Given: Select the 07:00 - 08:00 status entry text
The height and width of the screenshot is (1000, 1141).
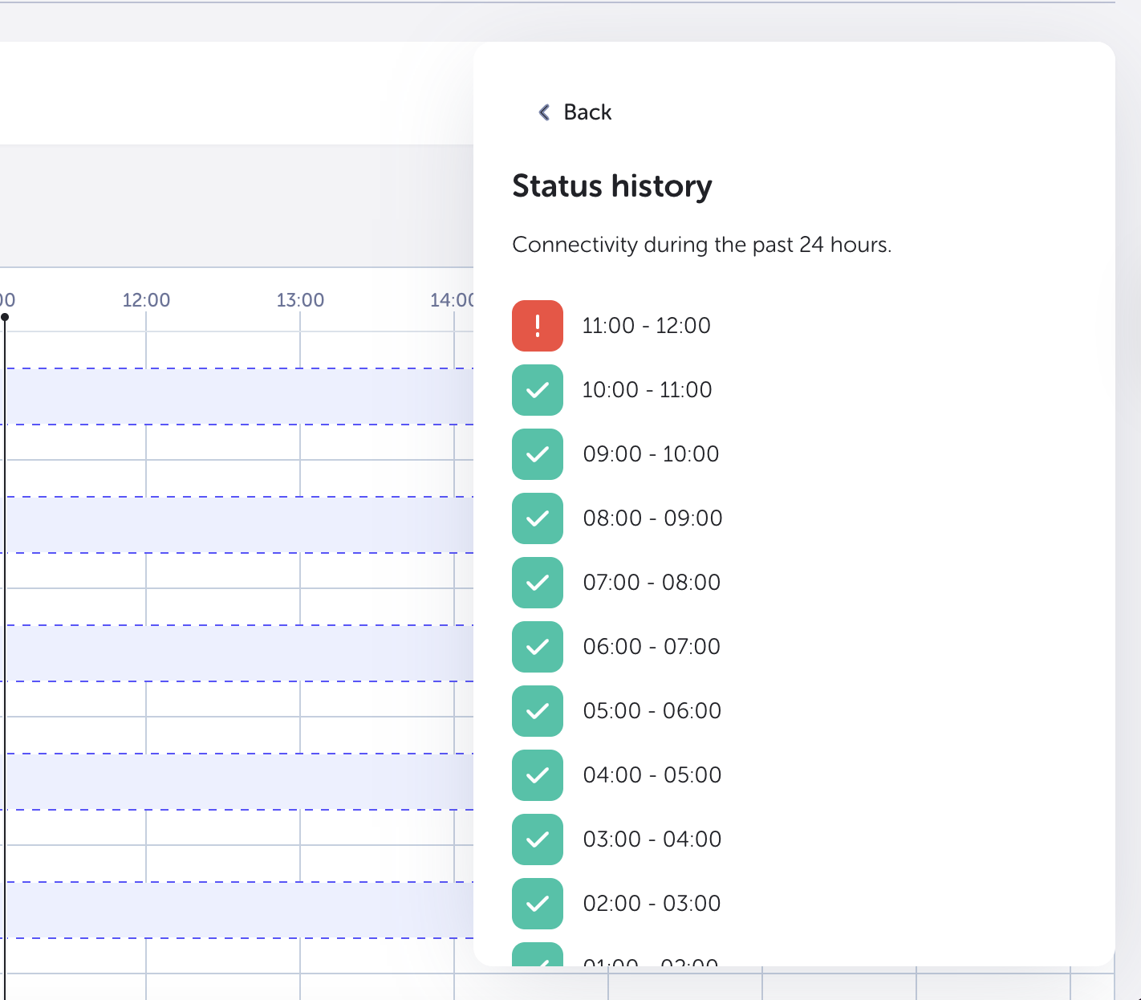Looking at the screenshot, I should click(x=652, y=583).
